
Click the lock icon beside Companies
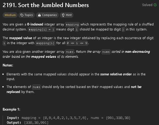click(39, 15)
